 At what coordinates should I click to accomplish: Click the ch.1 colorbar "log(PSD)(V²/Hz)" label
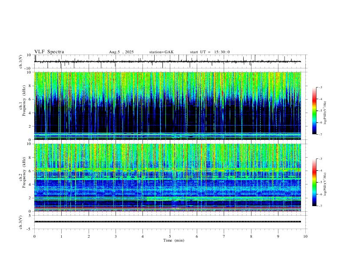325,113
